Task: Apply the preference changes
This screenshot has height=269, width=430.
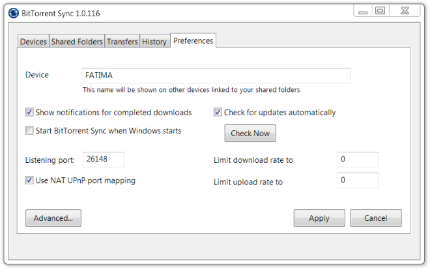Action: (x=319, y=218)
